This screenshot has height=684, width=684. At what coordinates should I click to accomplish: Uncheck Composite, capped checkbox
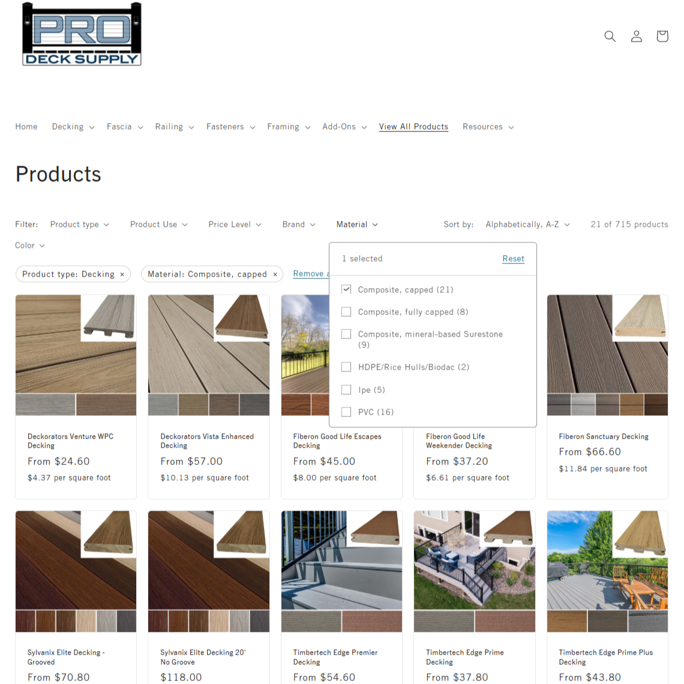(346, 289)
